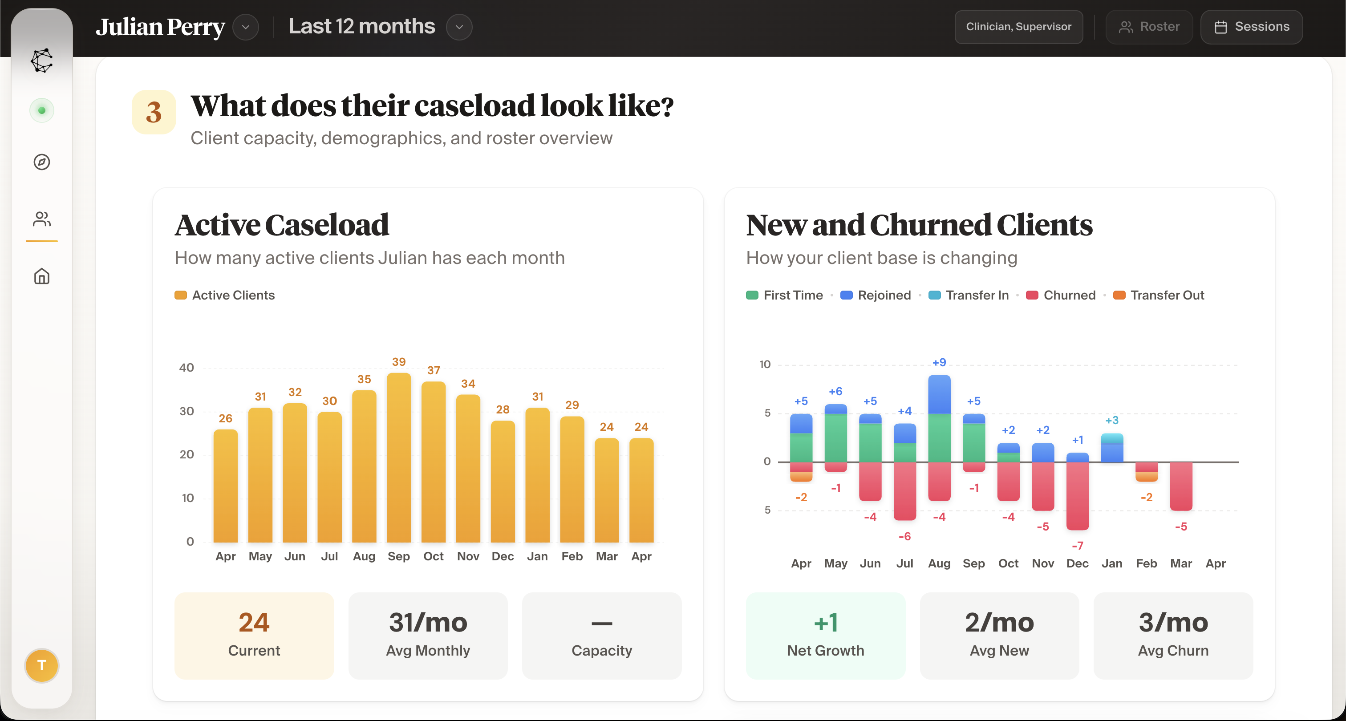
Task: Click the Active Clients legend color swatch
Action: (181, 295)
